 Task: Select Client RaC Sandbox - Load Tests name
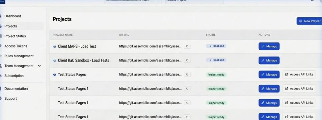coord(84,60)
